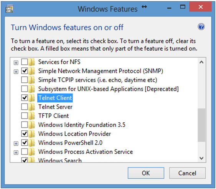
Task: Uncheck the Windows PowerShell 2.0 checkbox
Action: pyautogui.click(x=25, y=143)
